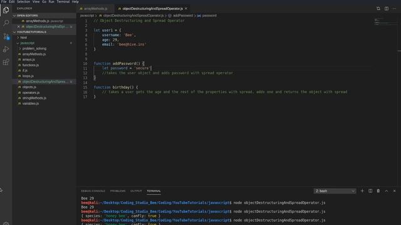This screenshot has height=225, width=401.
Task: Split the terminal panel
Action: click(x=370, y=191)
